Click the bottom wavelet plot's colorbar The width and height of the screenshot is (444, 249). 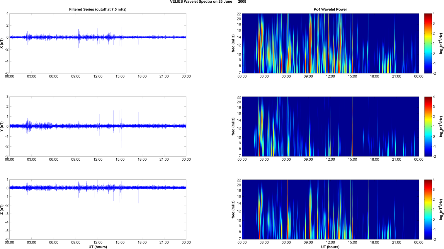coord(428,209)
